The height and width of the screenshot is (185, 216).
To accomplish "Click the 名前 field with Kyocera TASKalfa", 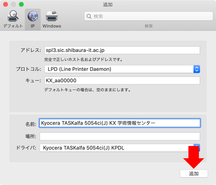I will [x=120, y=123].
